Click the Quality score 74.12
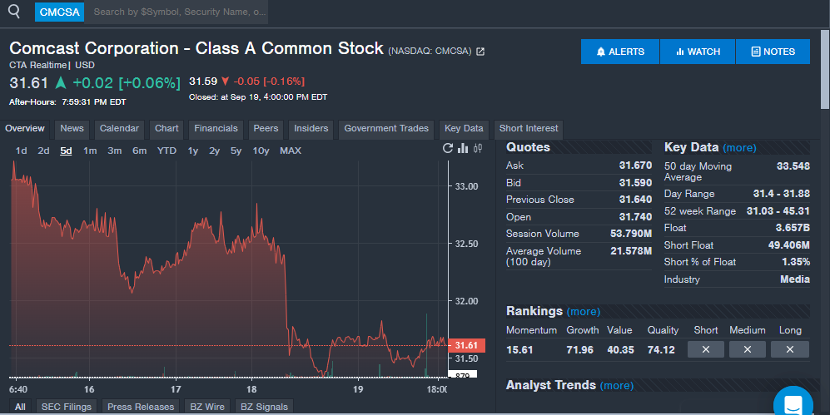 [661, 350]
